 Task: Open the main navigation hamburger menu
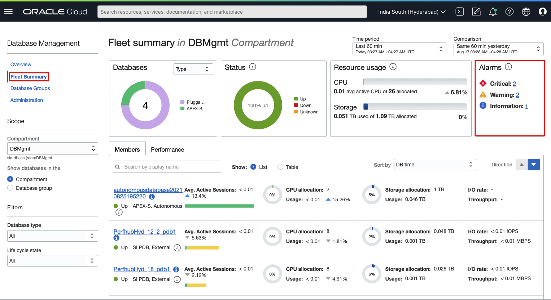pyautogui.click(x=8, y=11)
